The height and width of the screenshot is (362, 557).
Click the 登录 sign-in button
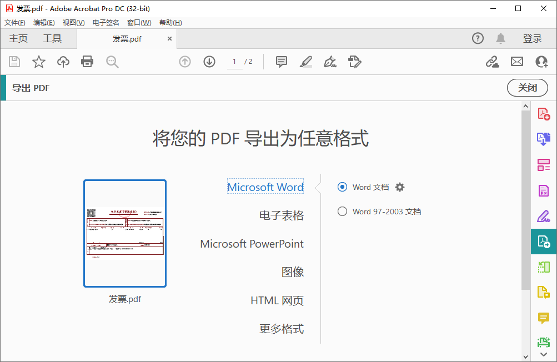point(532,38)
